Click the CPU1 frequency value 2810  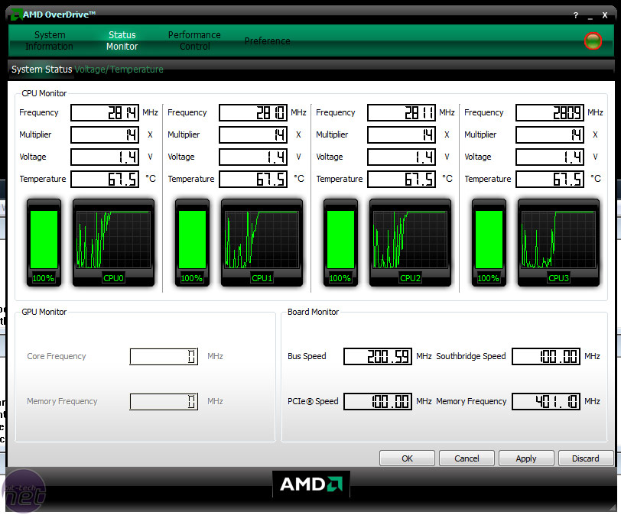point(253,113)
